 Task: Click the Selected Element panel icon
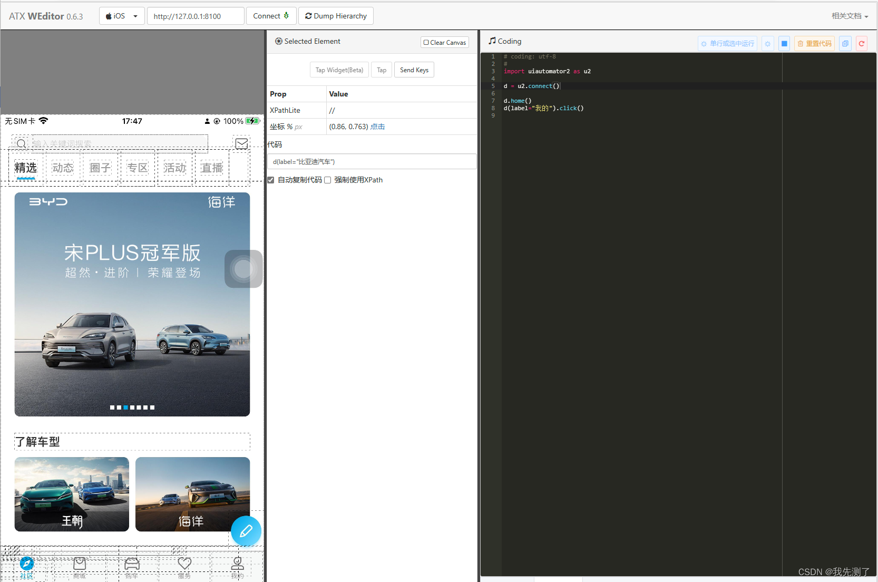point(279,41)
